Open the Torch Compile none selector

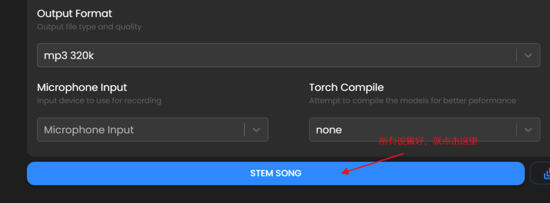pos(424,129)
